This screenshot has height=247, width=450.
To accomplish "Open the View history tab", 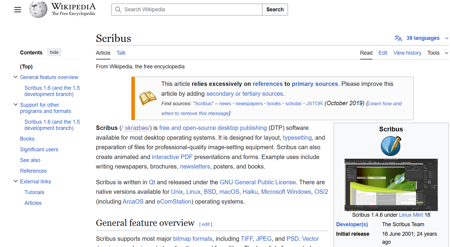I will coord(407,53).
